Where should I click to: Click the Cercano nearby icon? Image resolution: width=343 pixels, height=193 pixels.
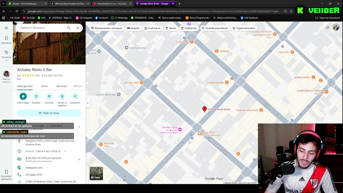49,96
